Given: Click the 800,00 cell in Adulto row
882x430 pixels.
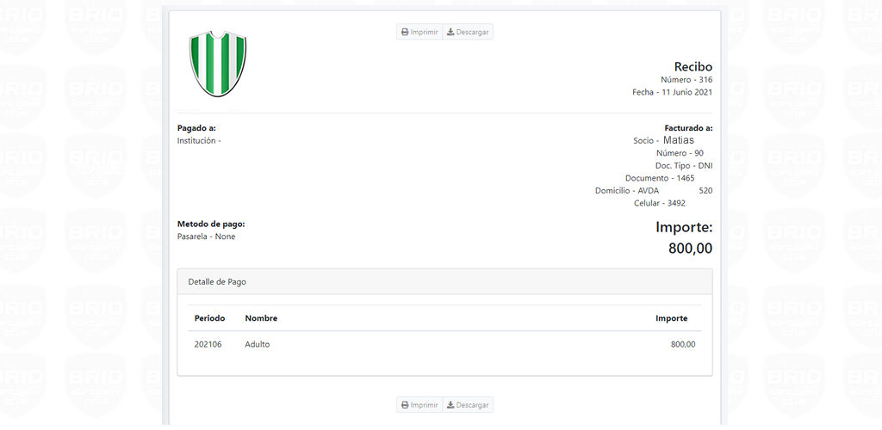Looking at the screenshot, I should coord(683,345).
